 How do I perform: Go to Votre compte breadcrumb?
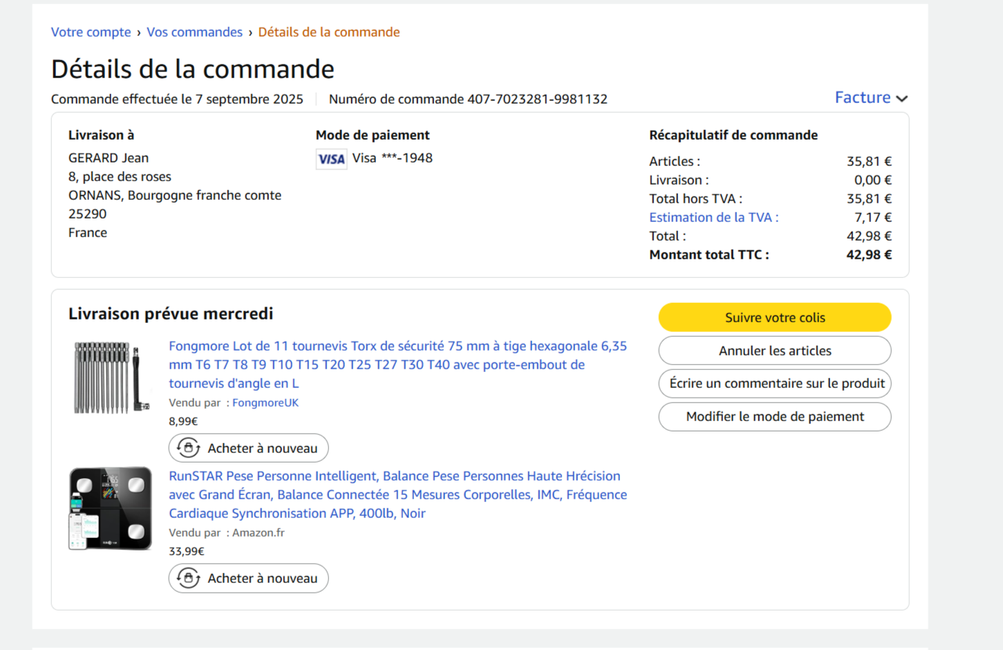(91, 32)
